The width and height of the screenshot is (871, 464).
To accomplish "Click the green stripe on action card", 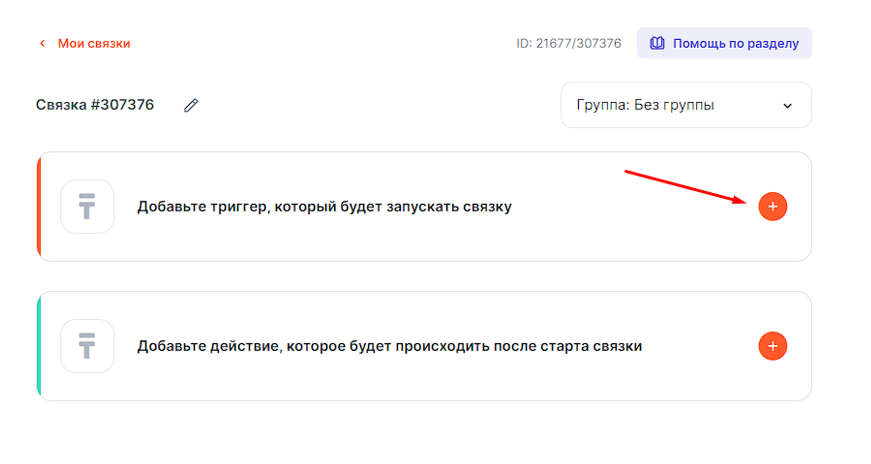I will point(39,346).
